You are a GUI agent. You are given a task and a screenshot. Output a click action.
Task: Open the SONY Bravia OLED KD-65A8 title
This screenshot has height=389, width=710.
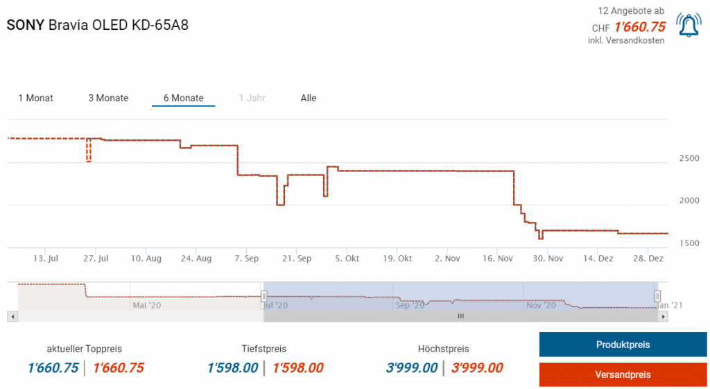pos(97,25)
